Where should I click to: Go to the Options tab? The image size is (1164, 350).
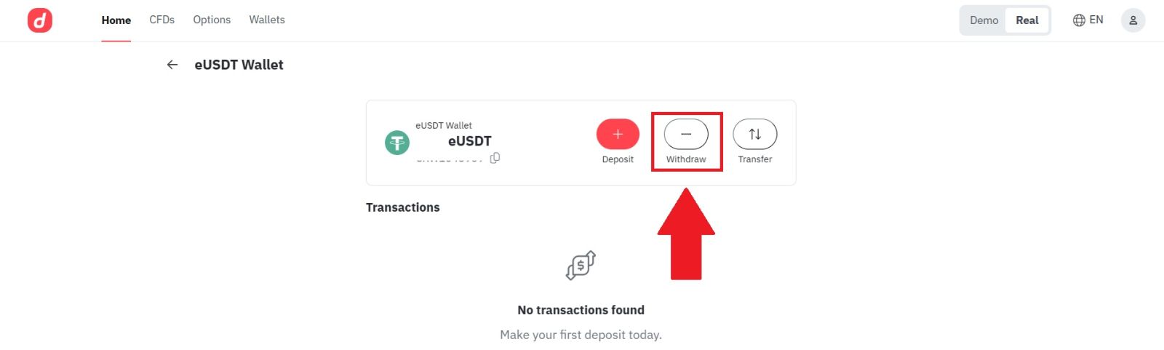(x=212, y=20)
